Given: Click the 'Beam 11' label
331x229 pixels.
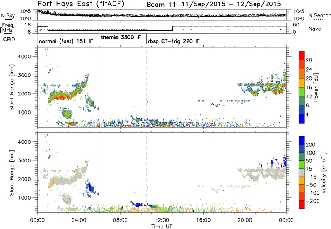Looking at the screenshot, I should [161, 4].
